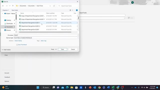Click the Excel backstage file name field
Screen dimensions: 160x90
[x=102, y=15]
